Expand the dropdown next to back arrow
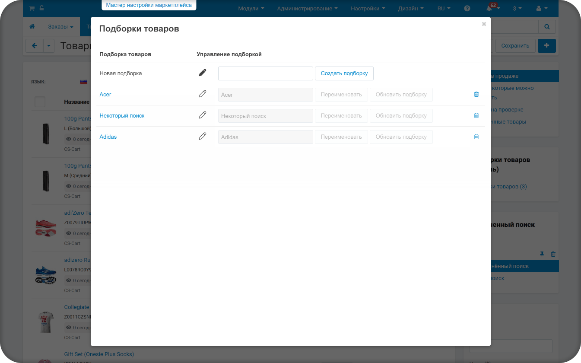Screen dimensions: 581x363 49,46
